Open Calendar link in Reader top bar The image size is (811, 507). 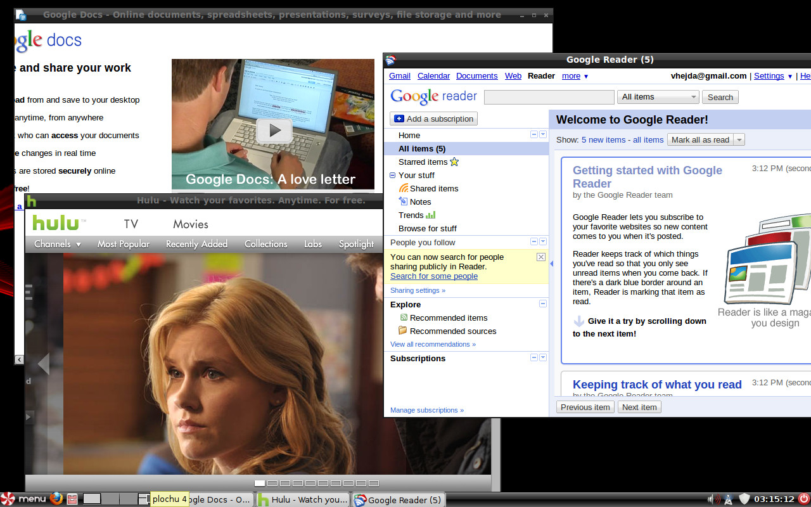(434, 76)
